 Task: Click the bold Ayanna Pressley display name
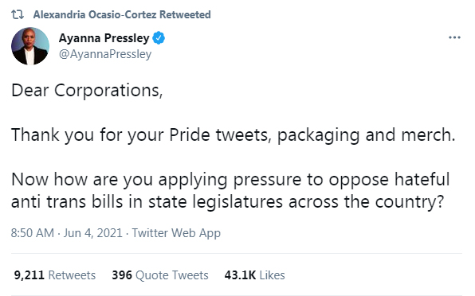104,38
